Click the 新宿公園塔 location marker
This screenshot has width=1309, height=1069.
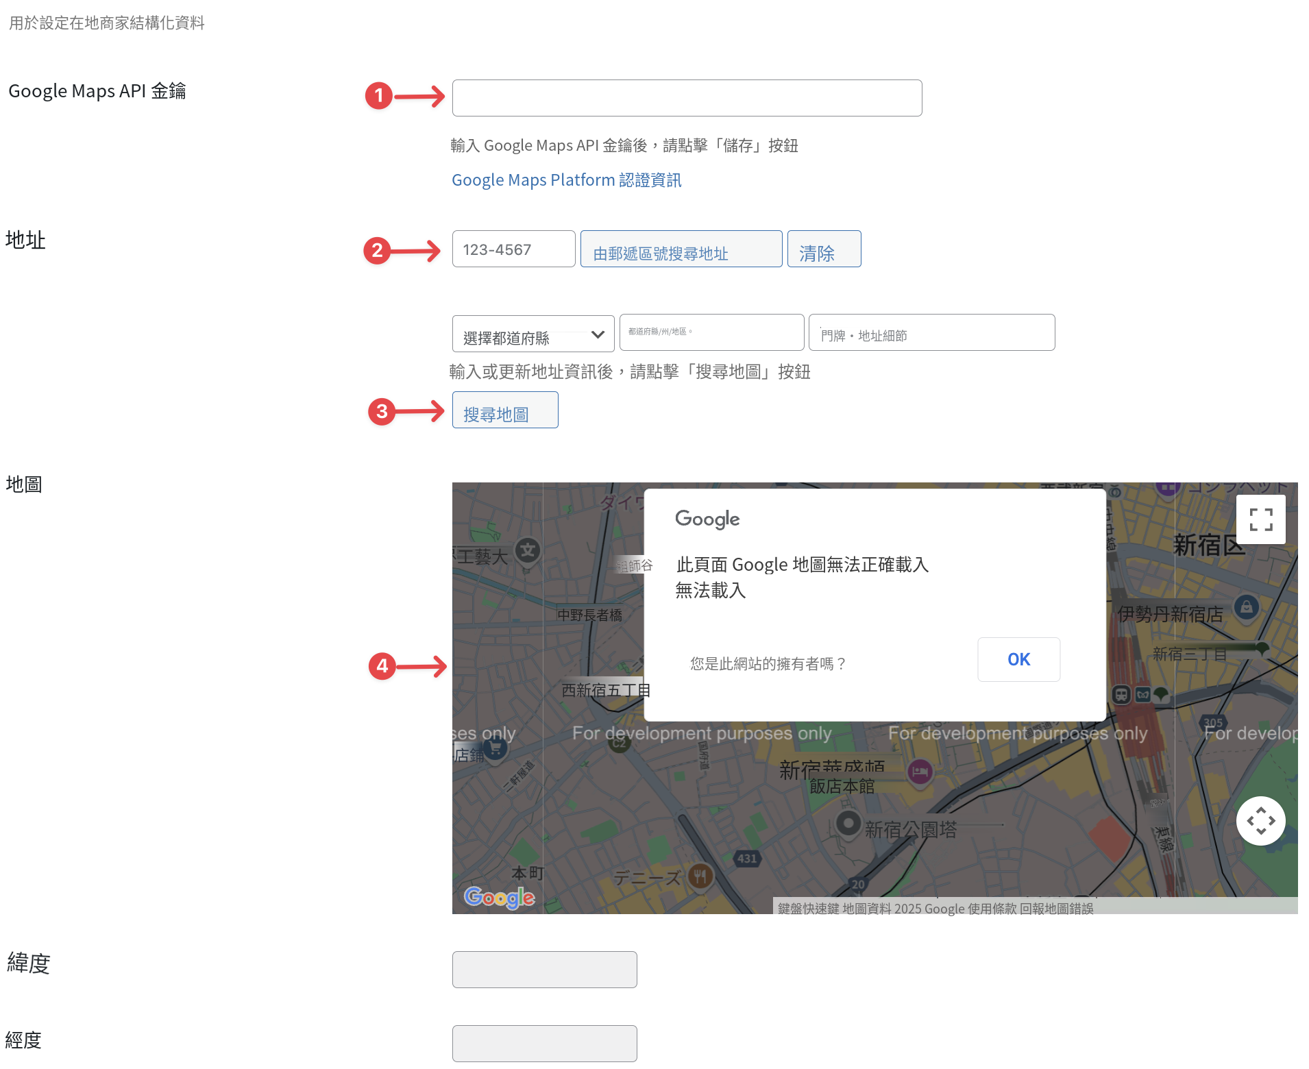(x=848, y=822)
